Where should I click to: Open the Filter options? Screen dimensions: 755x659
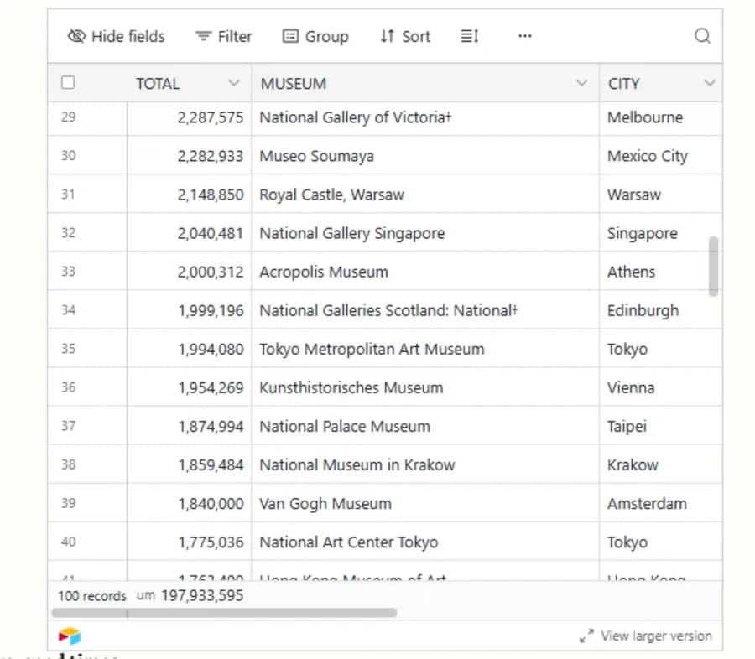(x=223, y=36)
